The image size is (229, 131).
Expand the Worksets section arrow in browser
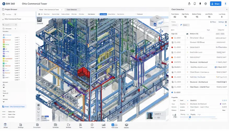4,102
